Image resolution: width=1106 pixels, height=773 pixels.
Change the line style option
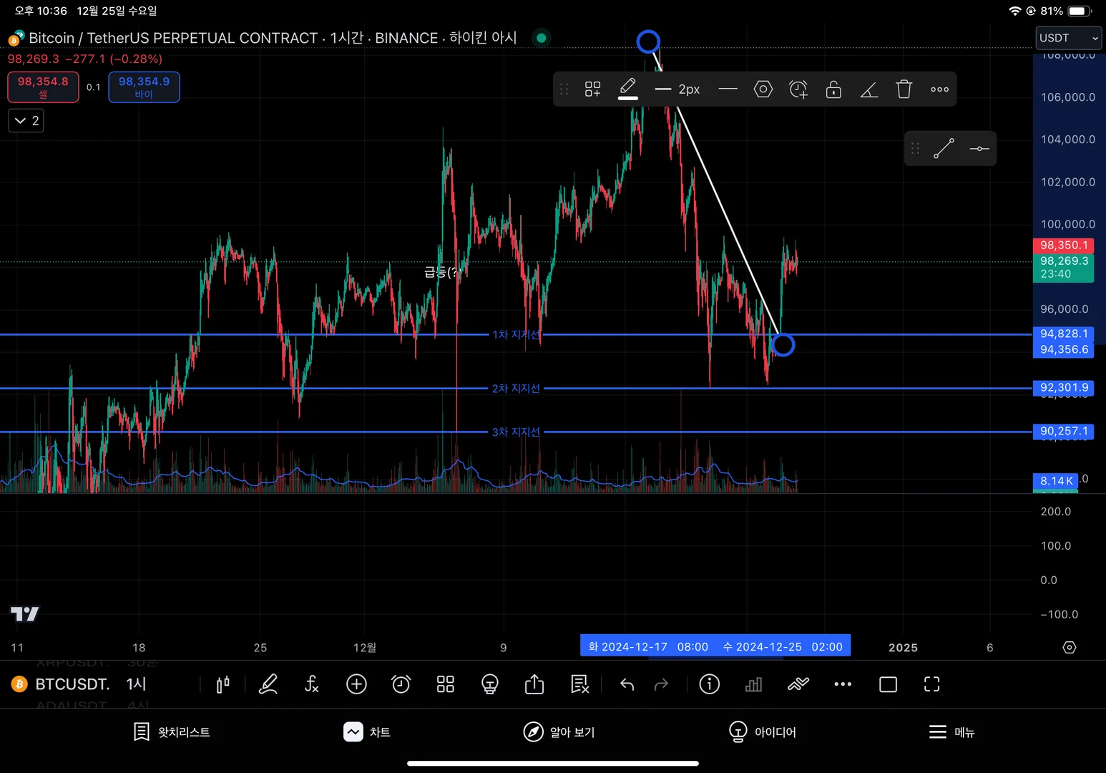point(728,89)
